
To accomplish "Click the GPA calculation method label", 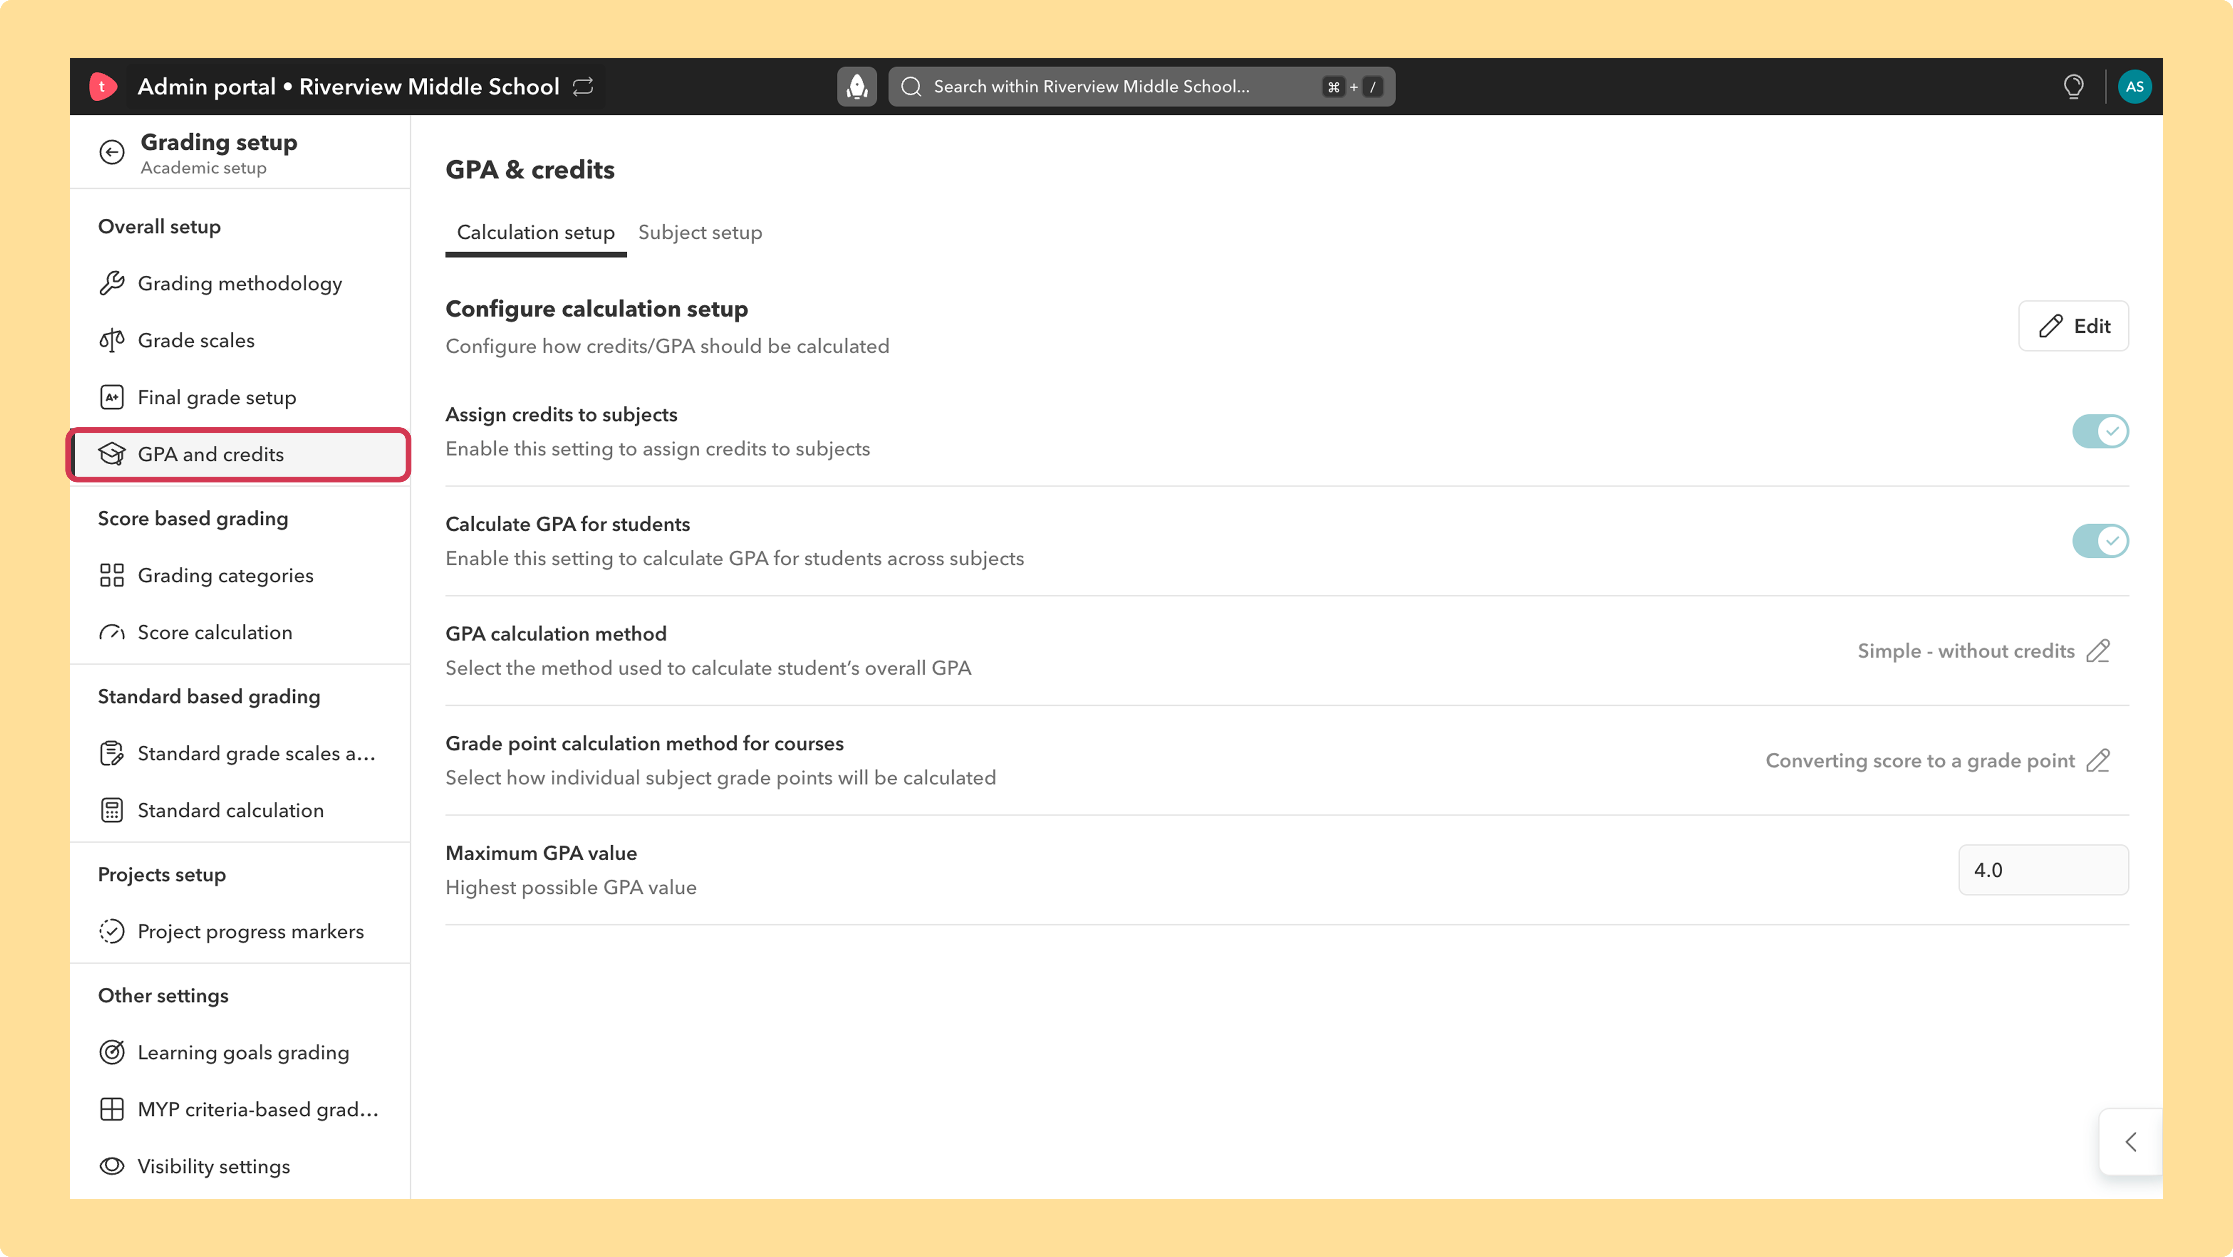I will 556,634.
